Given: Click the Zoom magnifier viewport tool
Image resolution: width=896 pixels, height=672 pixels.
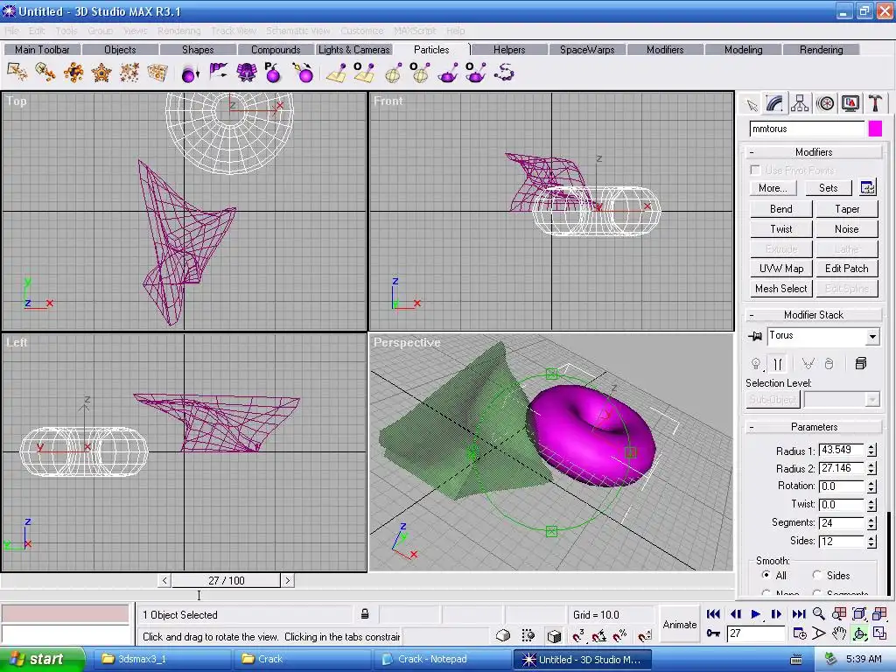Looking at the screenshot, I should (x=819, y=614).
